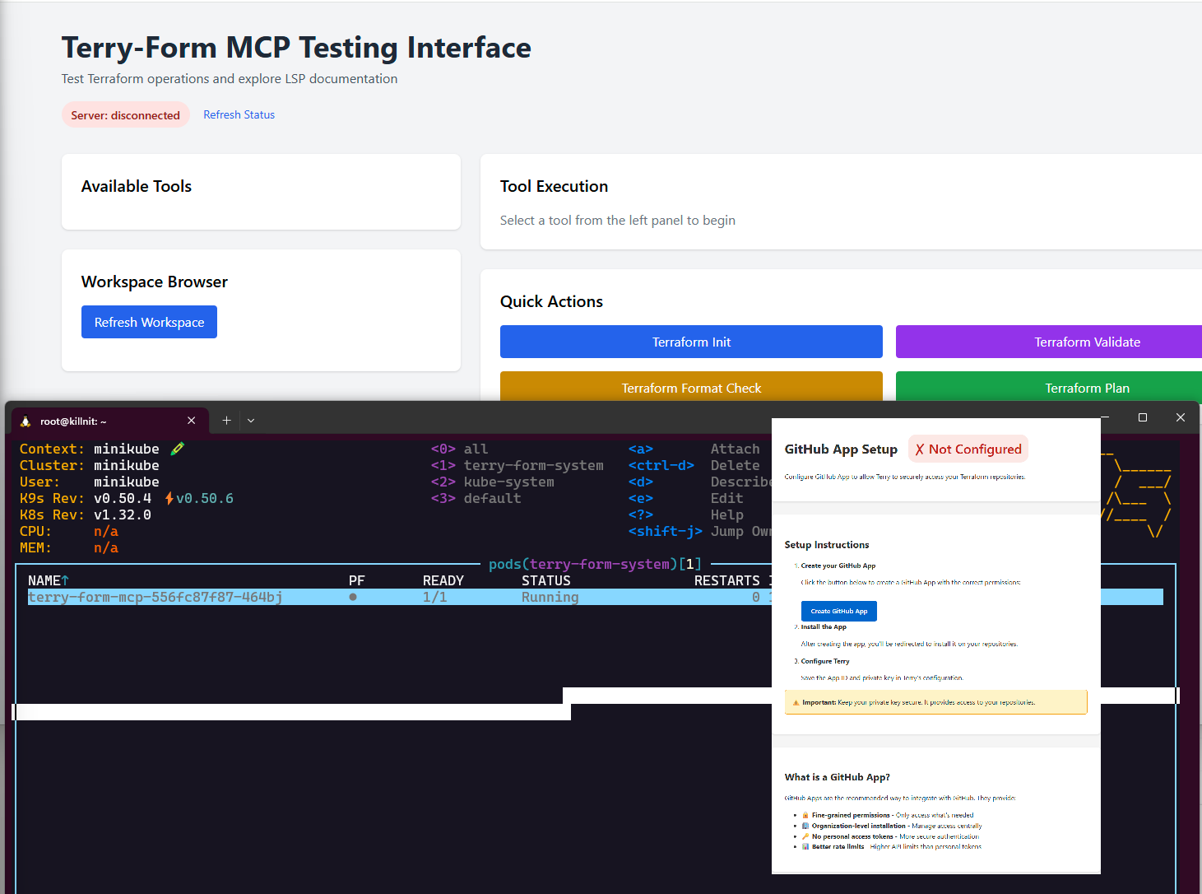Click the green pencil icon beside Context minikube

[x=177, y=449]
